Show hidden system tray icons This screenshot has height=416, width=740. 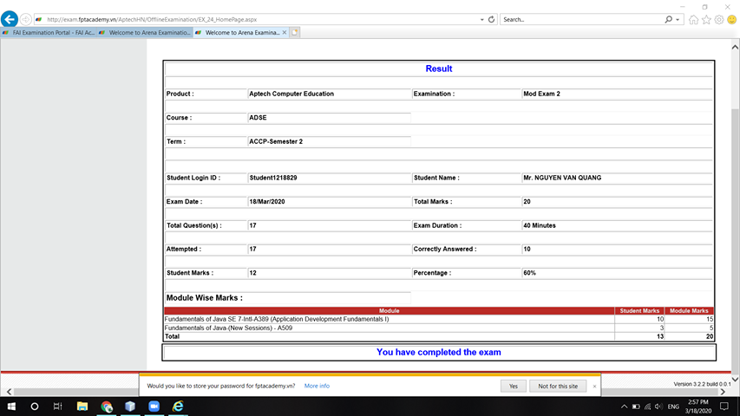point(624,406)
